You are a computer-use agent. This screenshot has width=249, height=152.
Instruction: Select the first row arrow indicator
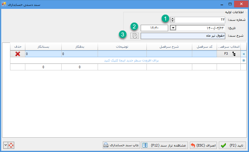[244, 54]
